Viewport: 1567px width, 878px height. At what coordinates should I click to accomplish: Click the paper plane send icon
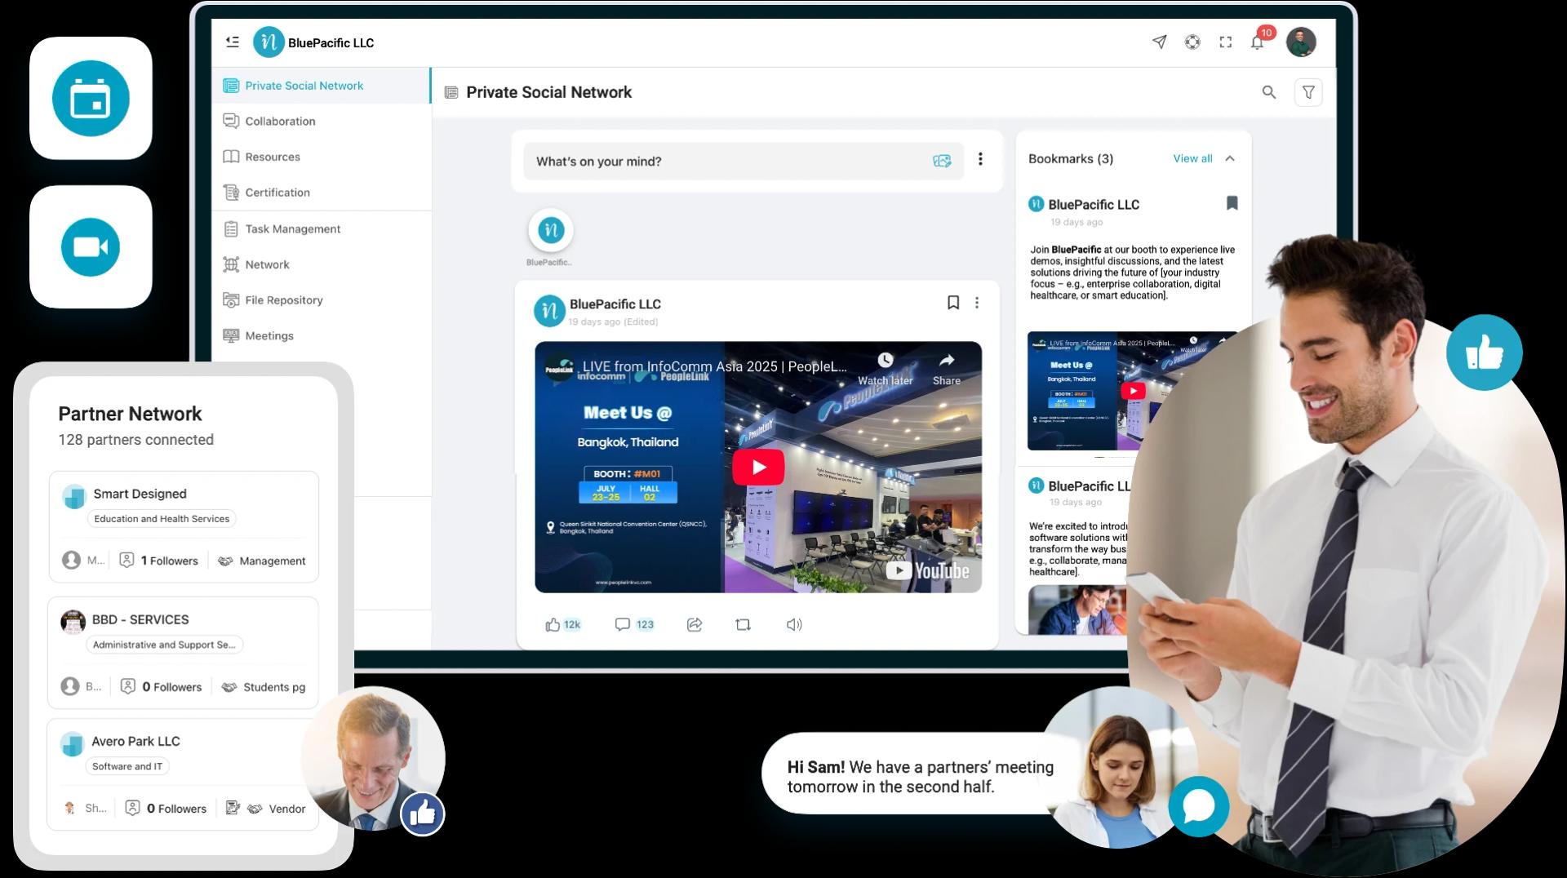1160,42
